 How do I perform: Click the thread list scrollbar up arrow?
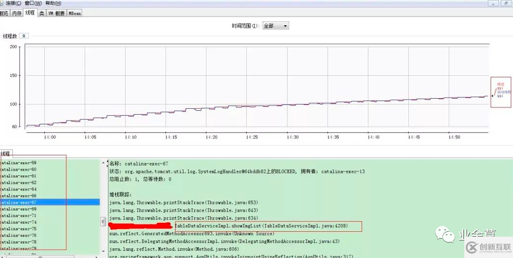pyautogui.click(x=103, y=162)
